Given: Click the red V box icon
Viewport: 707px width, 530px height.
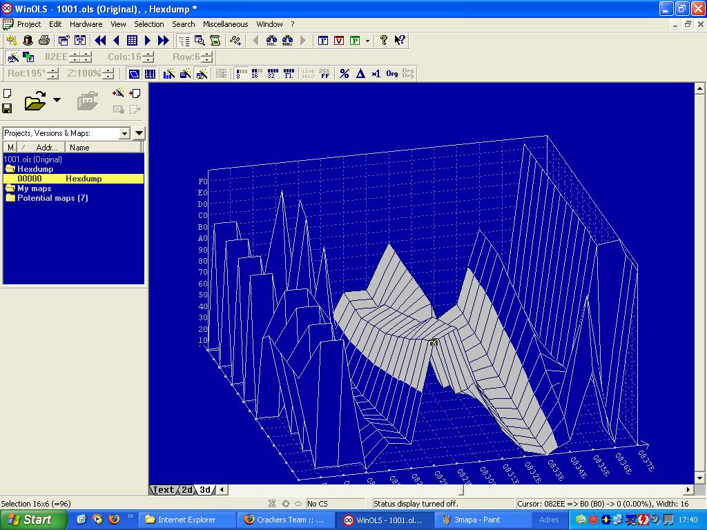Looking at the screenshot, I should tap(339, 41).
